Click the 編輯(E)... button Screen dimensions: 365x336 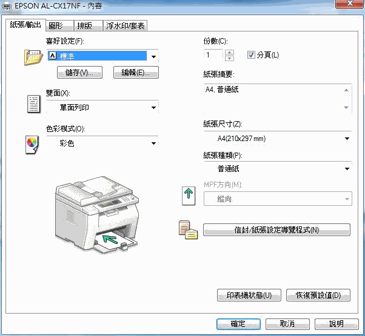[x=136, y=73]
